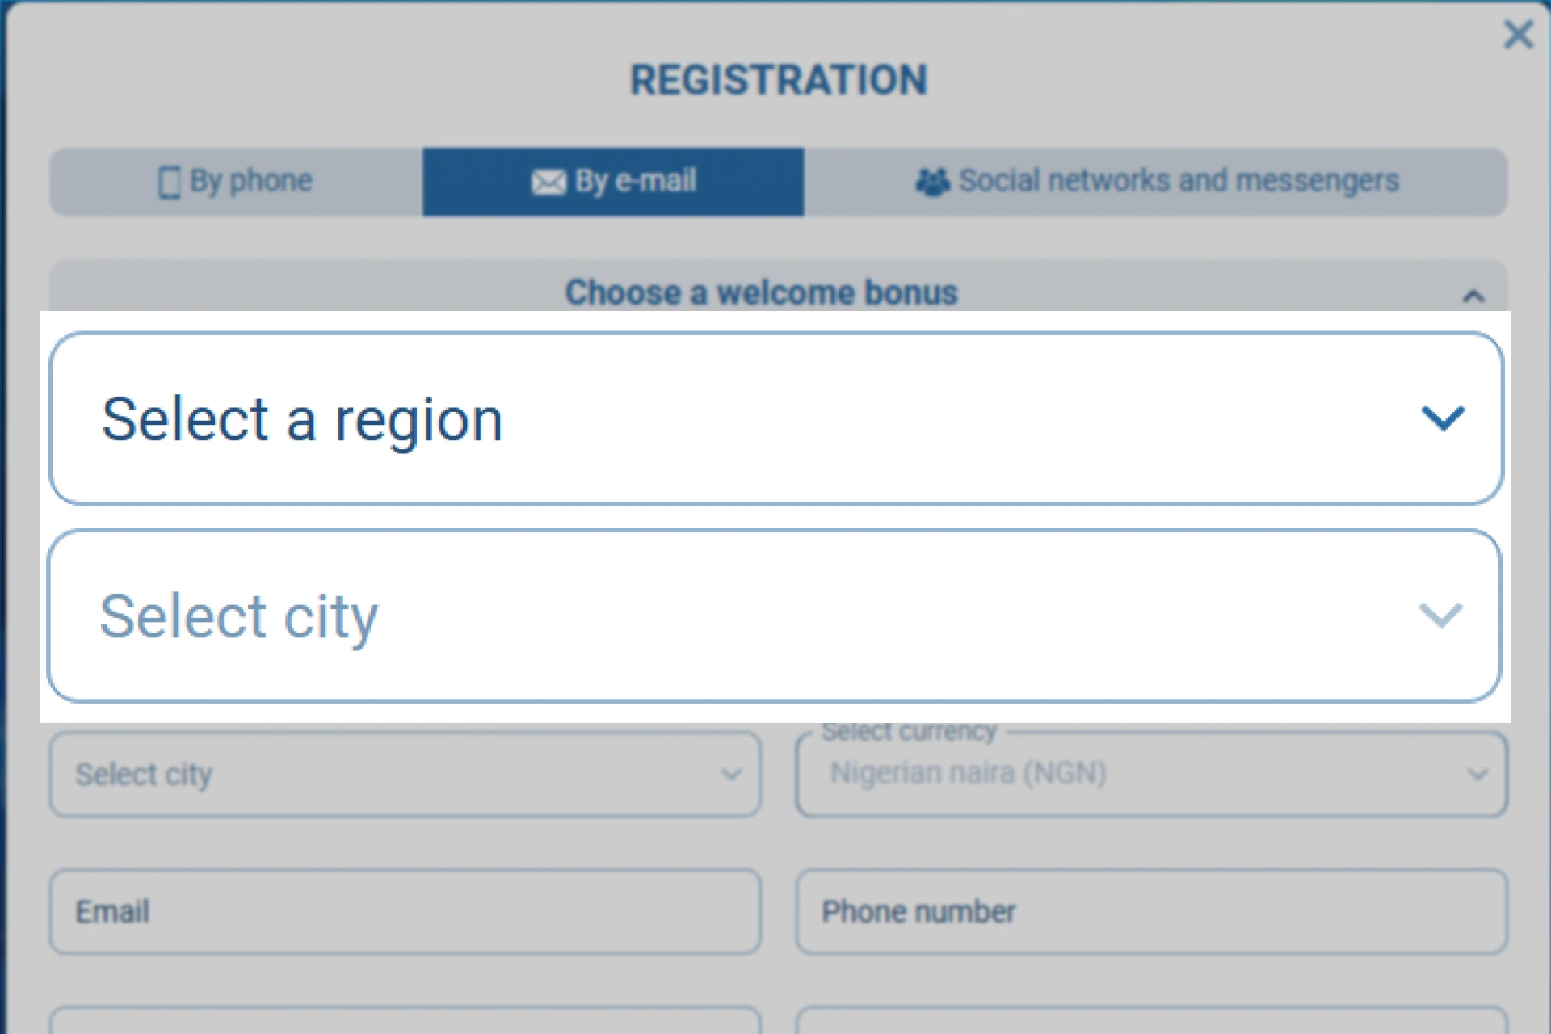Click the collapse chevron next to Choose a welcome bonus
The image size is (1551, 1034).
point(1472,295)
